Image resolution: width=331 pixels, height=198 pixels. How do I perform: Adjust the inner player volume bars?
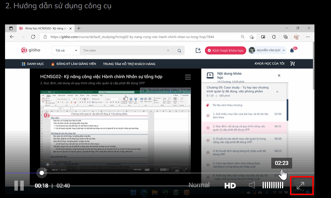pos(164,170)
